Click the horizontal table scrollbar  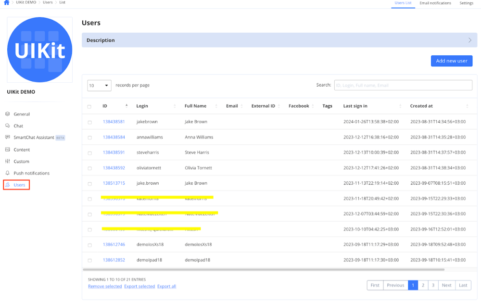tap(264, 269)
